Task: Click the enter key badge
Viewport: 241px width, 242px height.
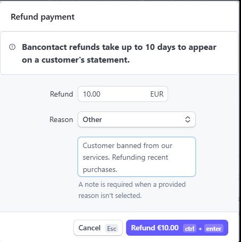Action: pyautogui.click(x=214, y=228)
